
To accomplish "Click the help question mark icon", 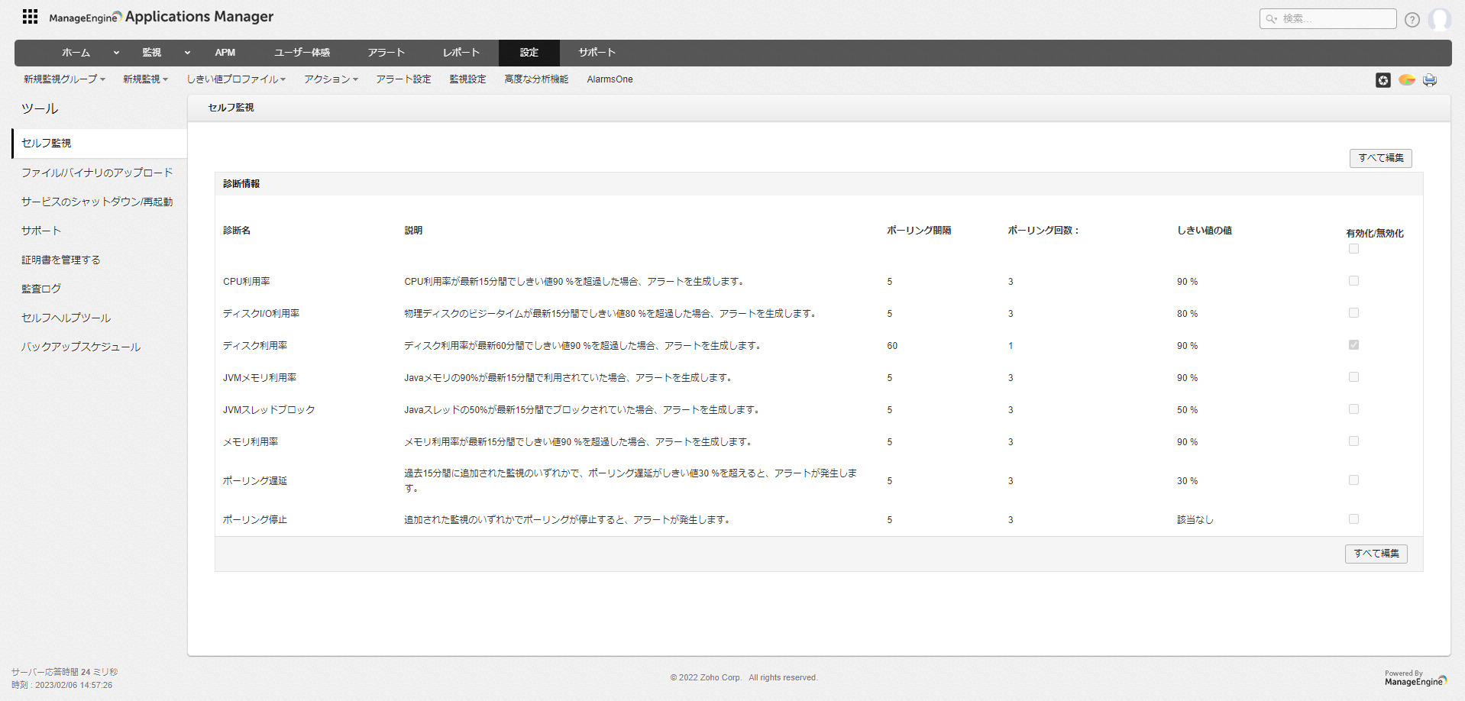I will (1412, 20).
